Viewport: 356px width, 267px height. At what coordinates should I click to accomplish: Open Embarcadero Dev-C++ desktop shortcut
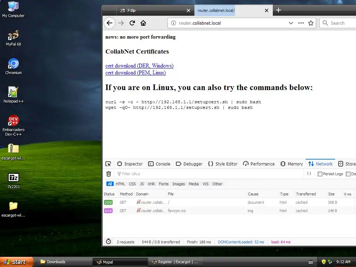click(14, 126)
